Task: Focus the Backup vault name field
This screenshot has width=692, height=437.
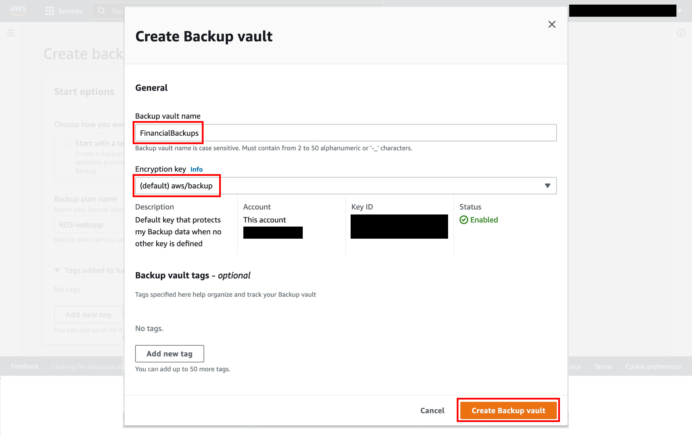Action: (x=345, y=133)
